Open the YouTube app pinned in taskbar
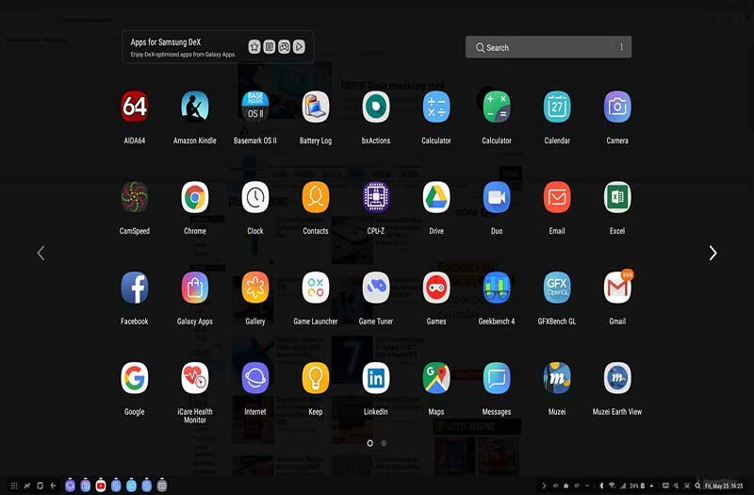754x495 pixels. click(x=101, y=486)
